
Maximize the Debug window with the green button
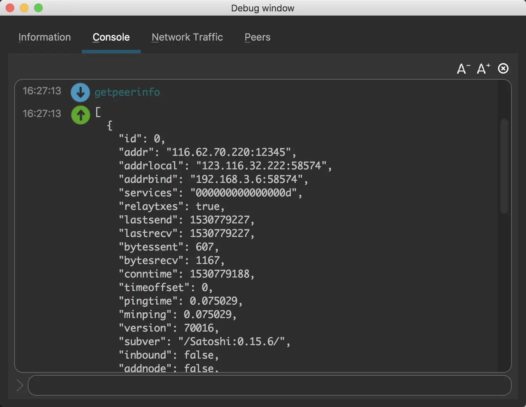coord(38,8)
